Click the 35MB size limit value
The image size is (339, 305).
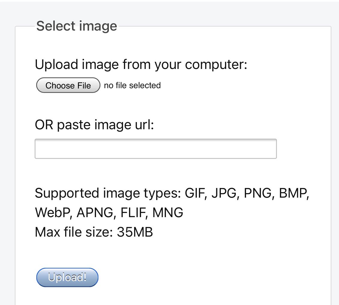(135, 232)
